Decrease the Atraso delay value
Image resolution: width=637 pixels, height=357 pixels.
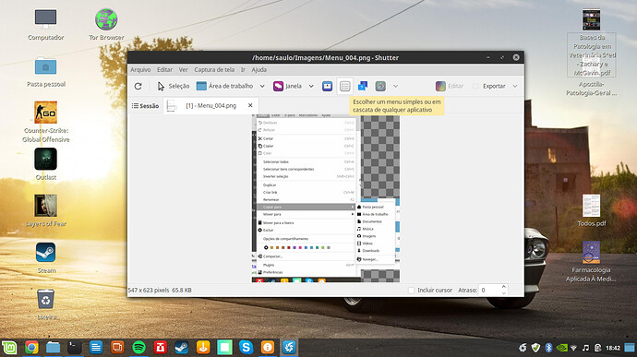pos(504,293)
